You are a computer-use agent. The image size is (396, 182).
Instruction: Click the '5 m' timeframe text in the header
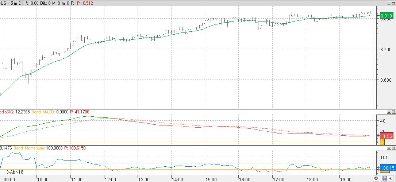tap(15, 3)
